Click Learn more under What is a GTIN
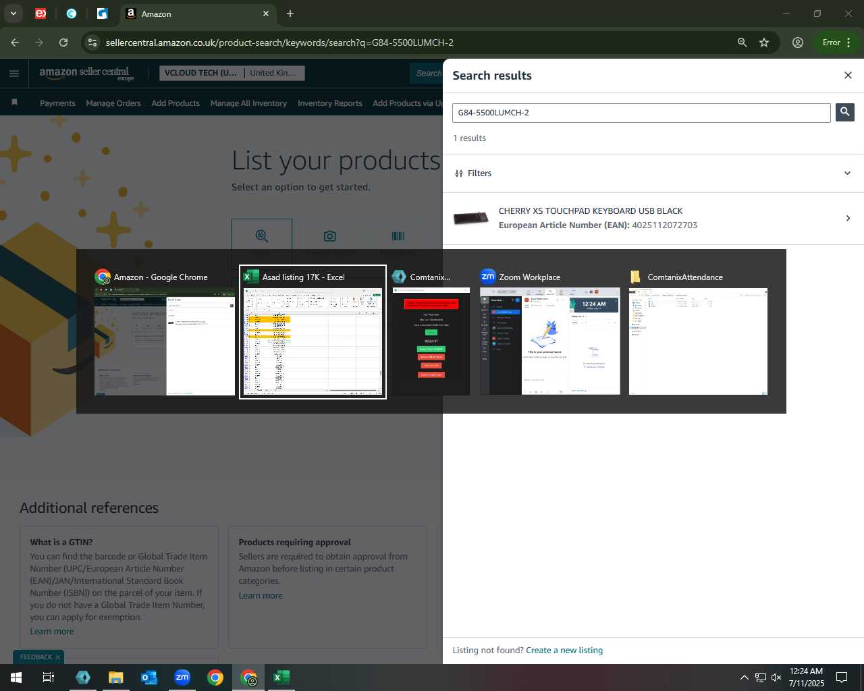Viewport: 864px width, 691px height. [52, 632]
